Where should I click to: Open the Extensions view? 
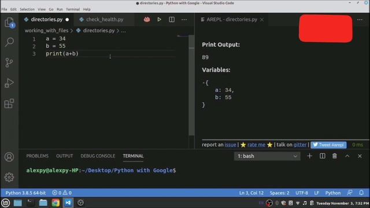(x=9, y=103)
